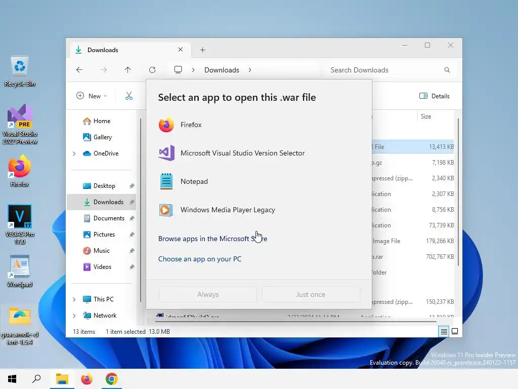Click the forward navigation arrow

(x=104, y=70)
